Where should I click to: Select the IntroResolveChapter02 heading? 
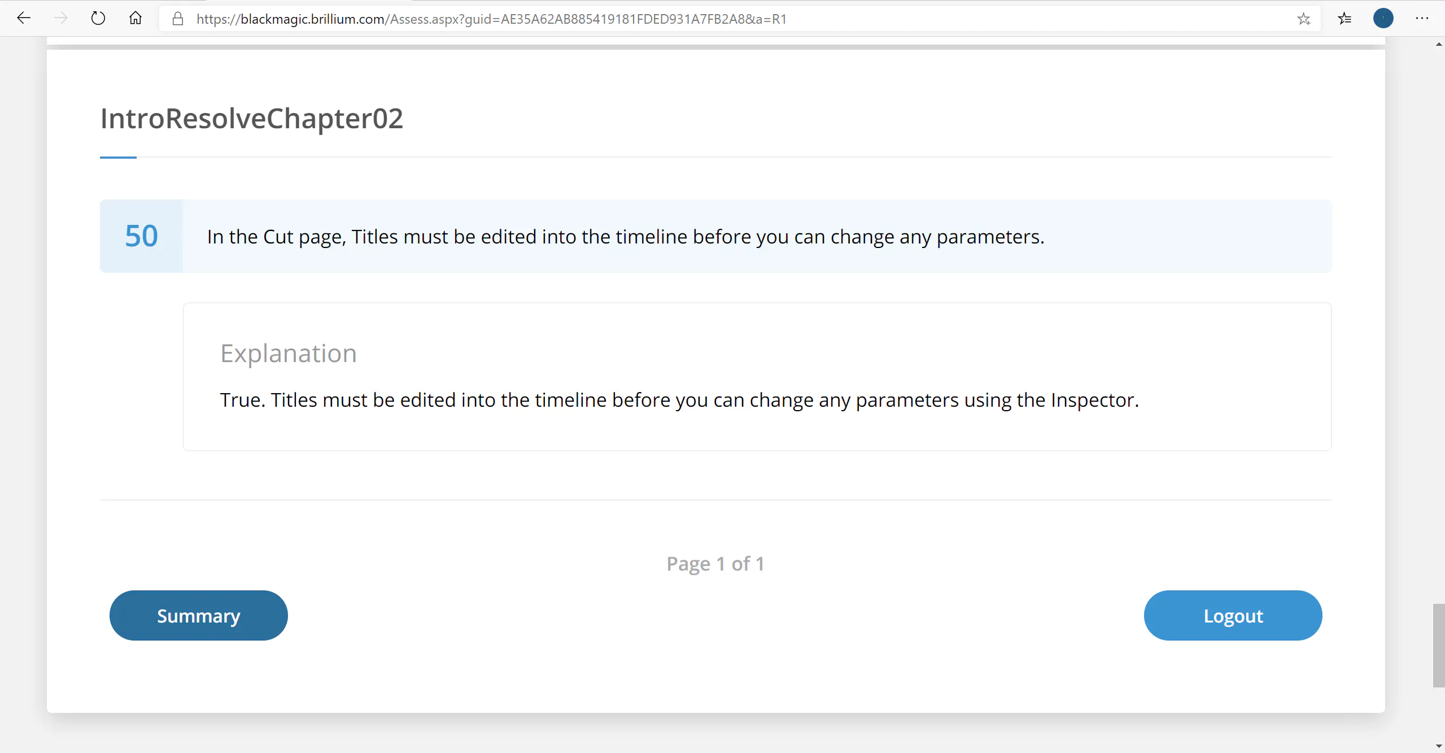(252, 119)
